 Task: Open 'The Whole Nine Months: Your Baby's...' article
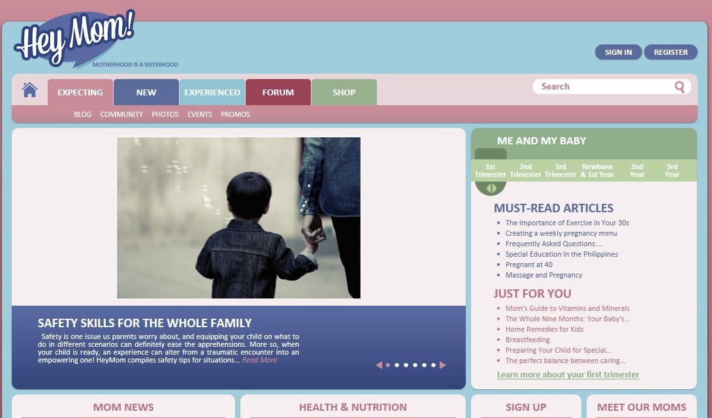tap(568, 319)
